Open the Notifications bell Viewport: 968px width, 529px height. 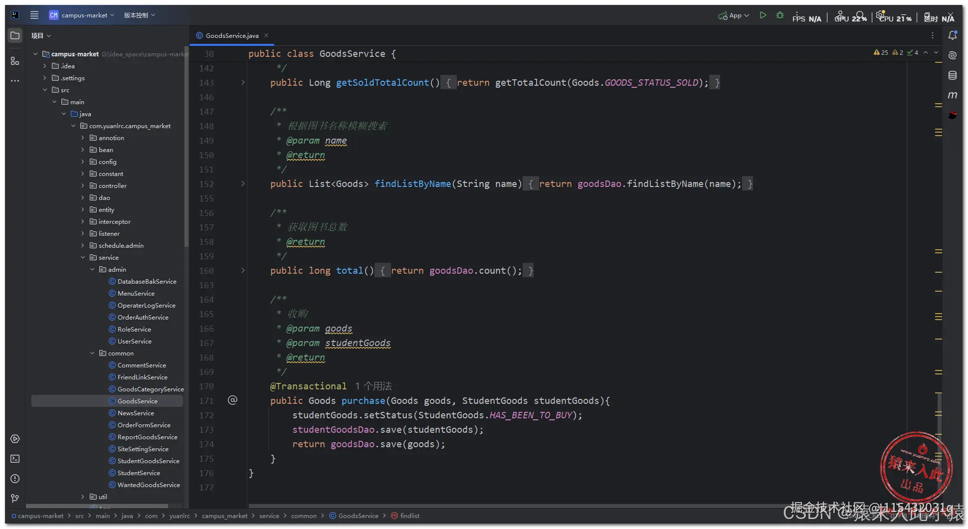953,35
